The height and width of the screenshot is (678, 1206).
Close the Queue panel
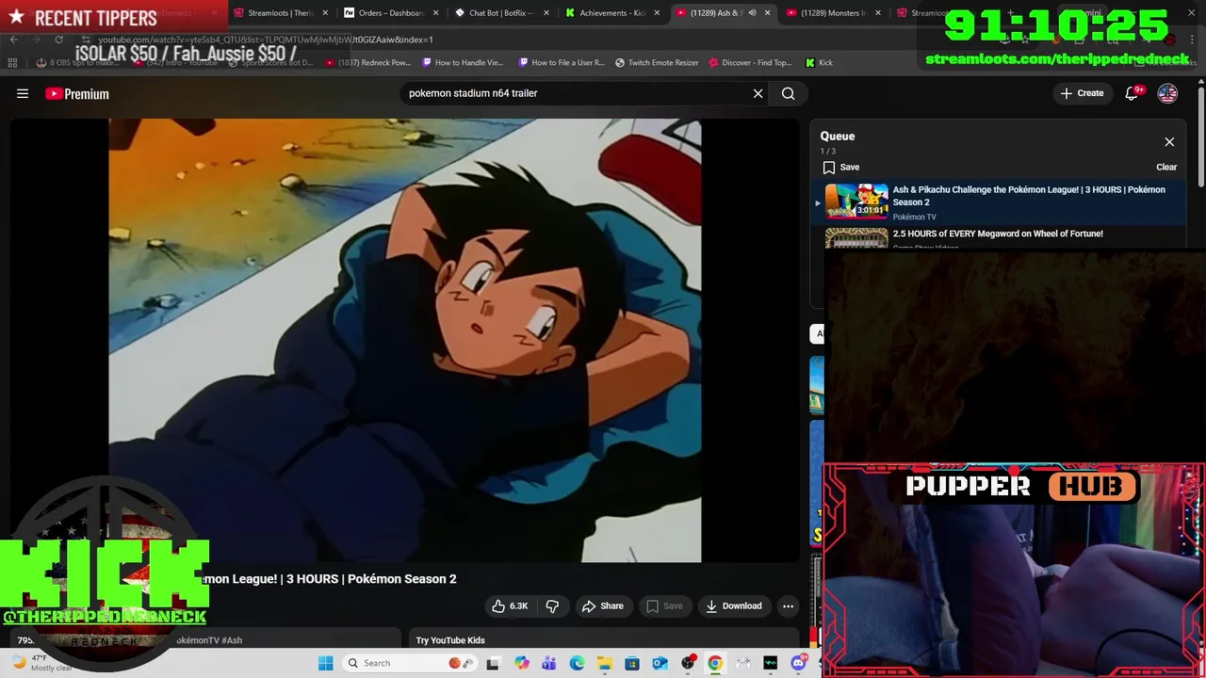1169,142
